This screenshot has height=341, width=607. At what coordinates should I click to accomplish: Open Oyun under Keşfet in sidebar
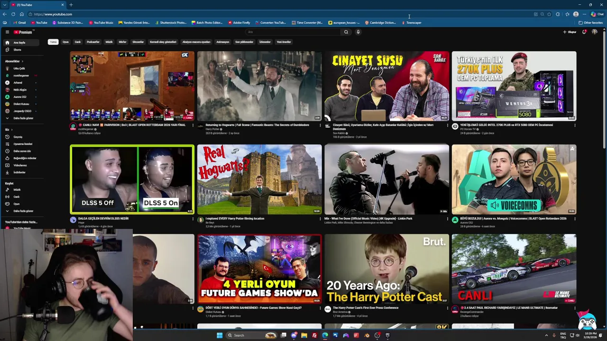pyautogui.click(x=17, y=204)
